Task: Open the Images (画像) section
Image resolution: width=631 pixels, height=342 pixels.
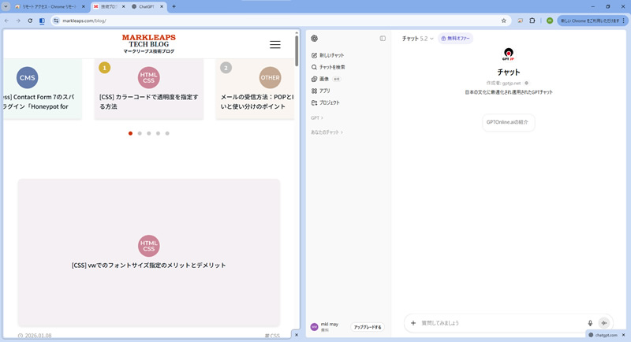Action: click(324, 79)
